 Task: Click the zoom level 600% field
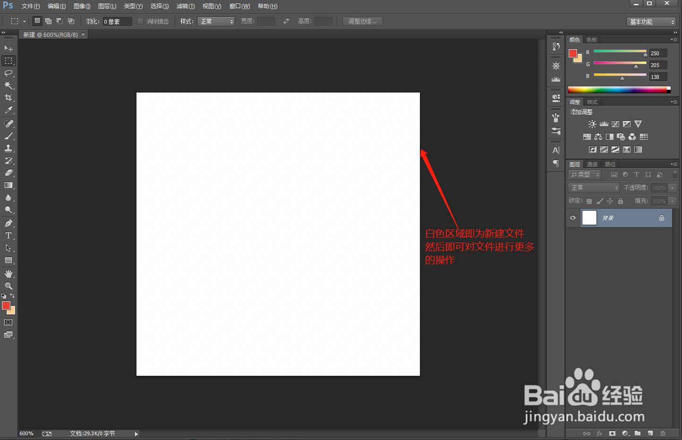[27, 433]
